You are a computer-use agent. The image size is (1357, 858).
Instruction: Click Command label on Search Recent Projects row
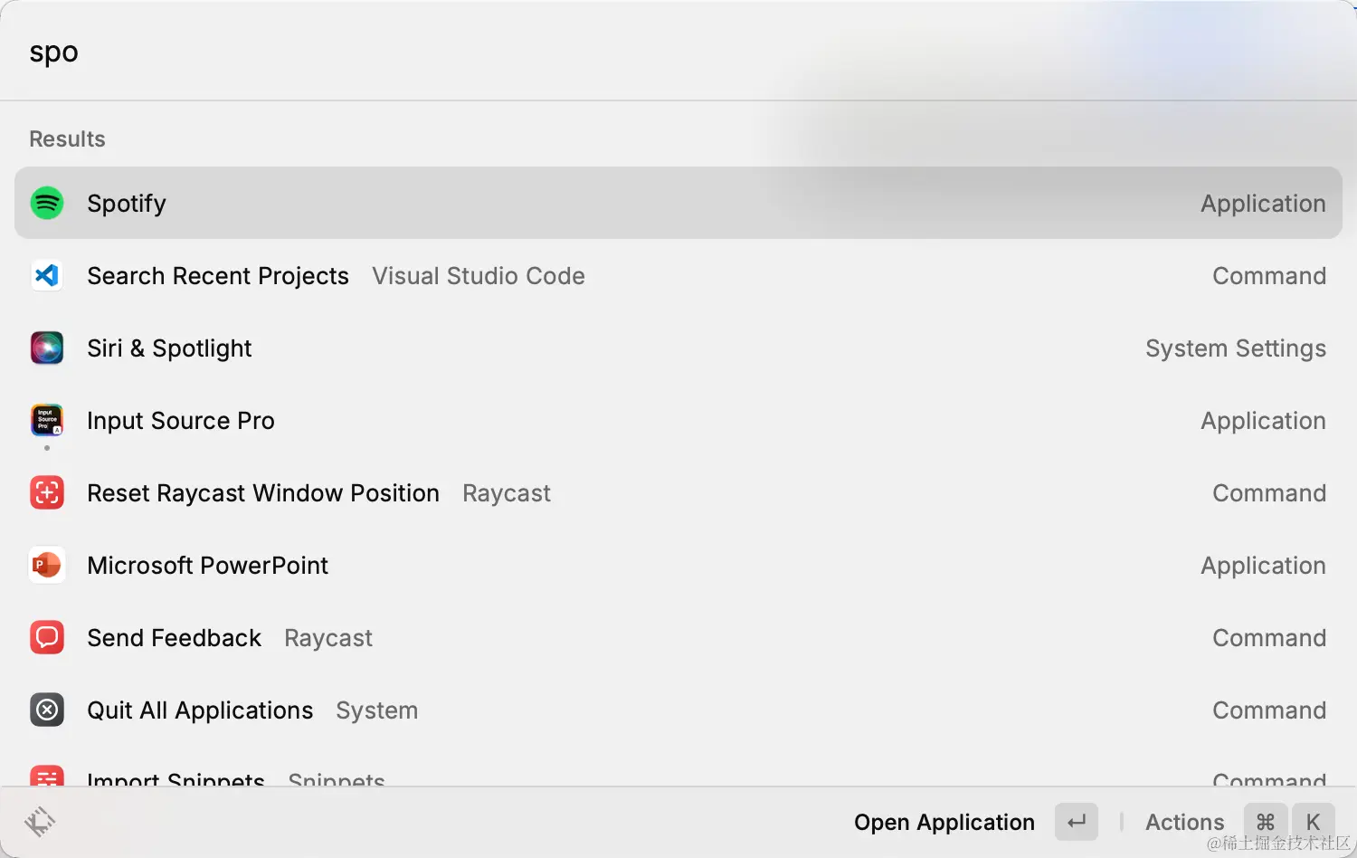(x=1269, y=276)
